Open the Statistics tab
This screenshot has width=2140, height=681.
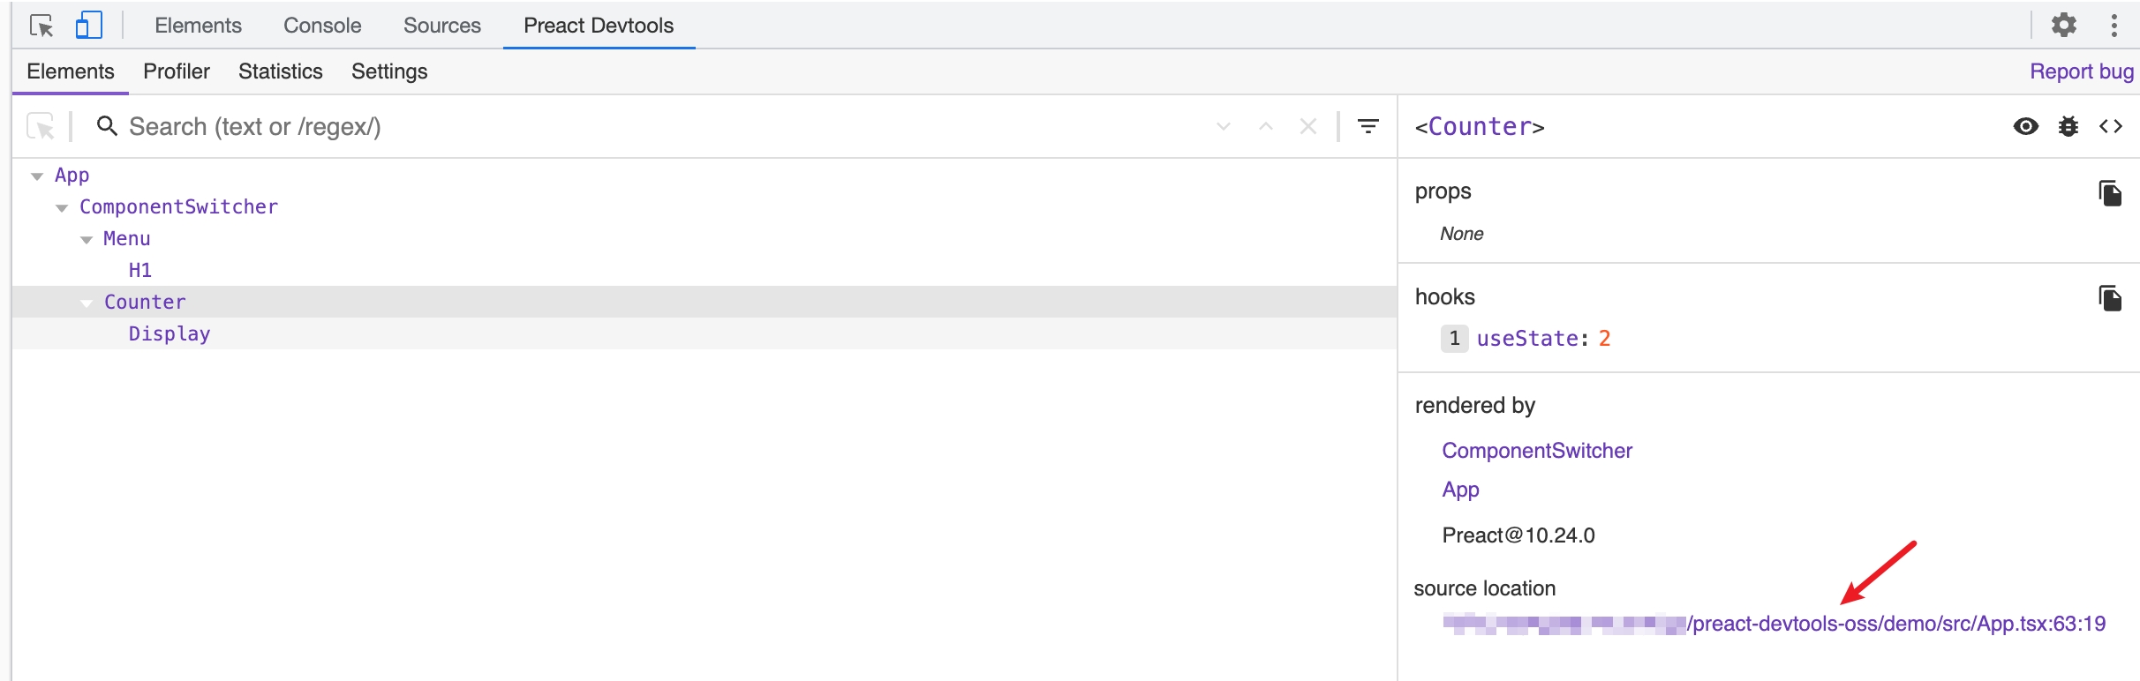[x=280, y=71]
